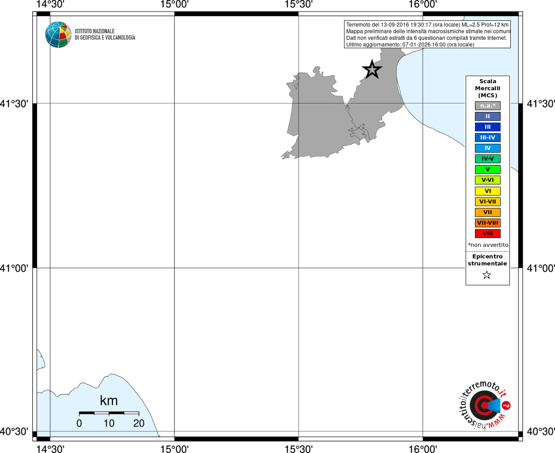Select the V-VI intensity swatch
The image size is (555, 453).
(488, 180)
